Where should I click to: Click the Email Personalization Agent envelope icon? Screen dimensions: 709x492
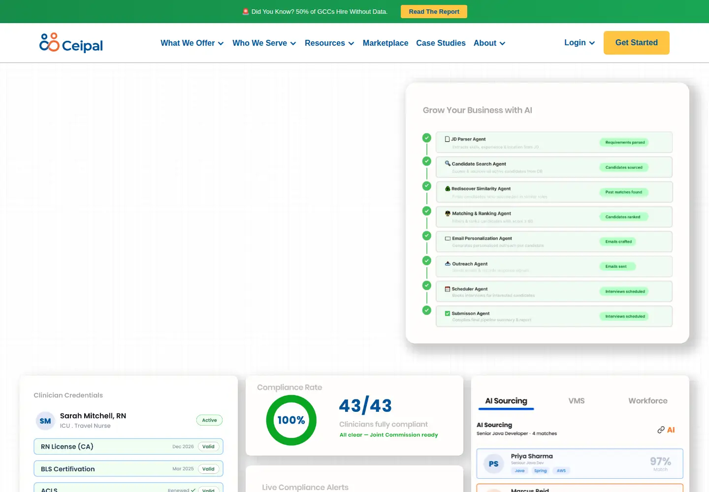click(448, 238)
